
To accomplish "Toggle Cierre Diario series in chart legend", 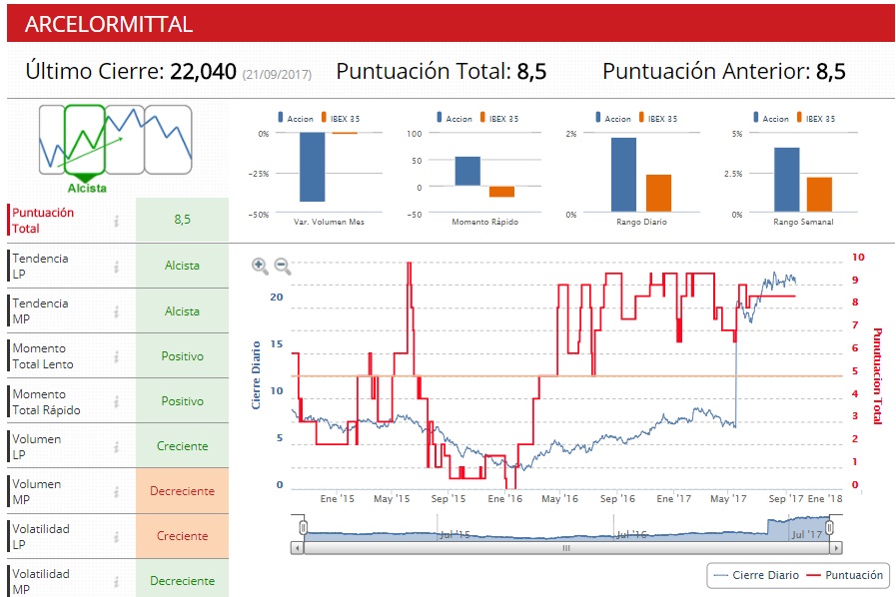I will point(756,575).
